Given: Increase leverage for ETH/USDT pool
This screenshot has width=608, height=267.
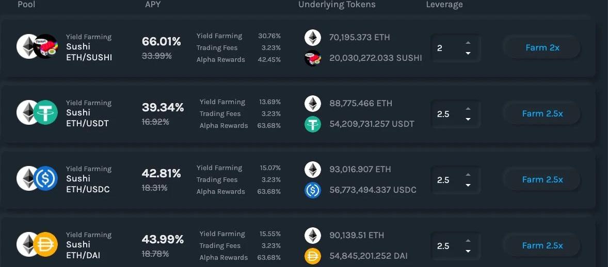Looking at the screenshot, I should [x=468, y=109].
